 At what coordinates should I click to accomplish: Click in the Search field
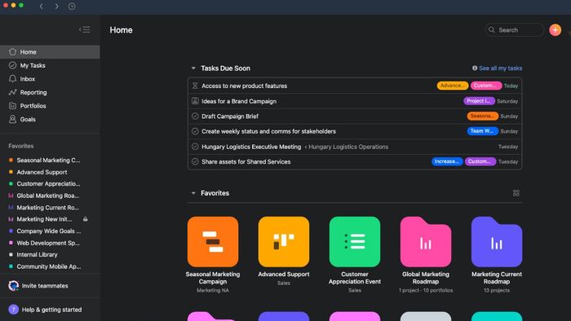[x=515, y=30]
